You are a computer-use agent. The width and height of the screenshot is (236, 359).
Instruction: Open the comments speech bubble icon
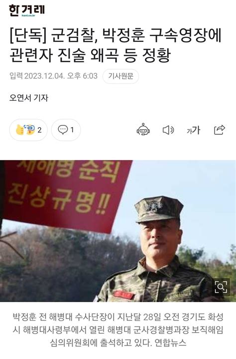pyautogui.click(x=63, y=130)
